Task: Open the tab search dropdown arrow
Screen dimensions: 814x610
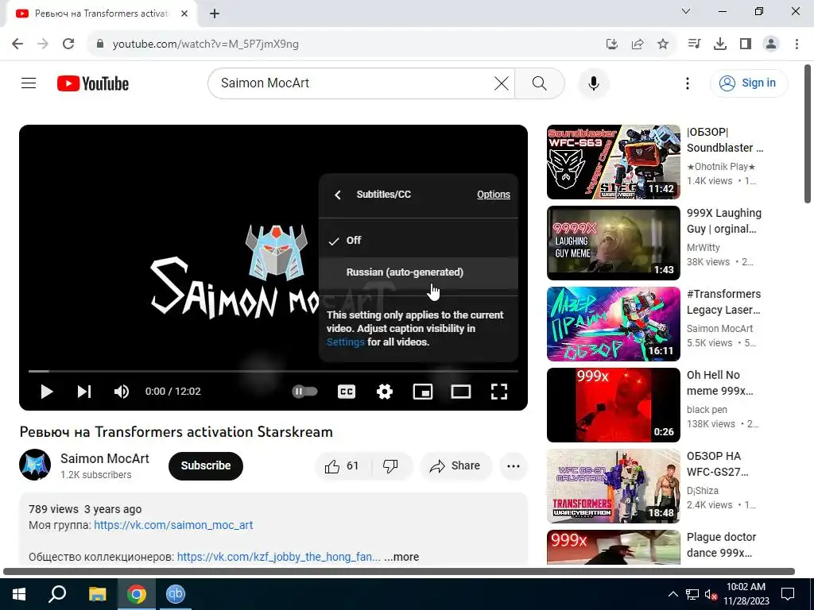Action: (686, 11)
